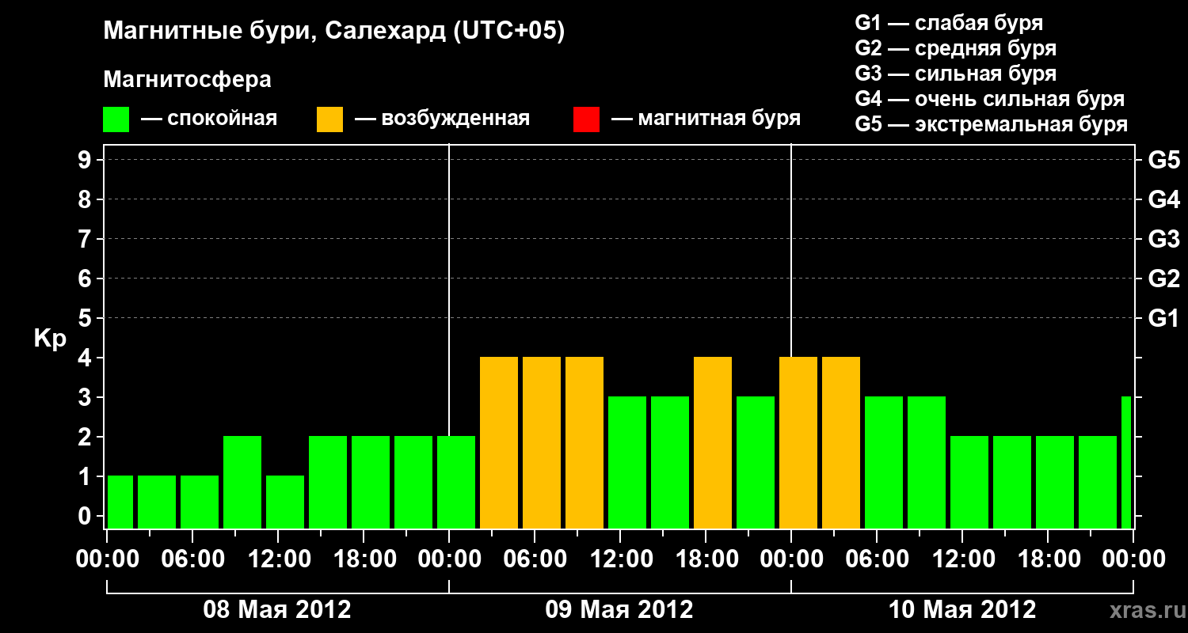Viewport: 1188px width, 633px height.
Task: Click the 'G3 — сильная буря' legend line
Action: pyautogui.click(x=955, y=74)
